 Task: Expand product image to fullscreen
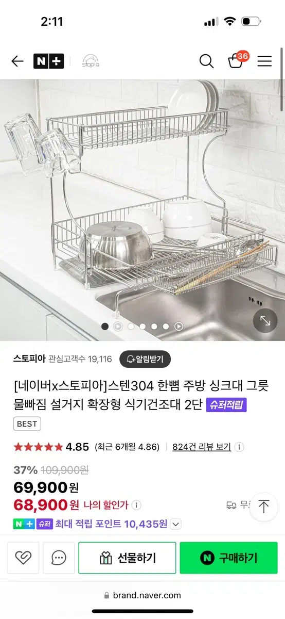point(265,321)
